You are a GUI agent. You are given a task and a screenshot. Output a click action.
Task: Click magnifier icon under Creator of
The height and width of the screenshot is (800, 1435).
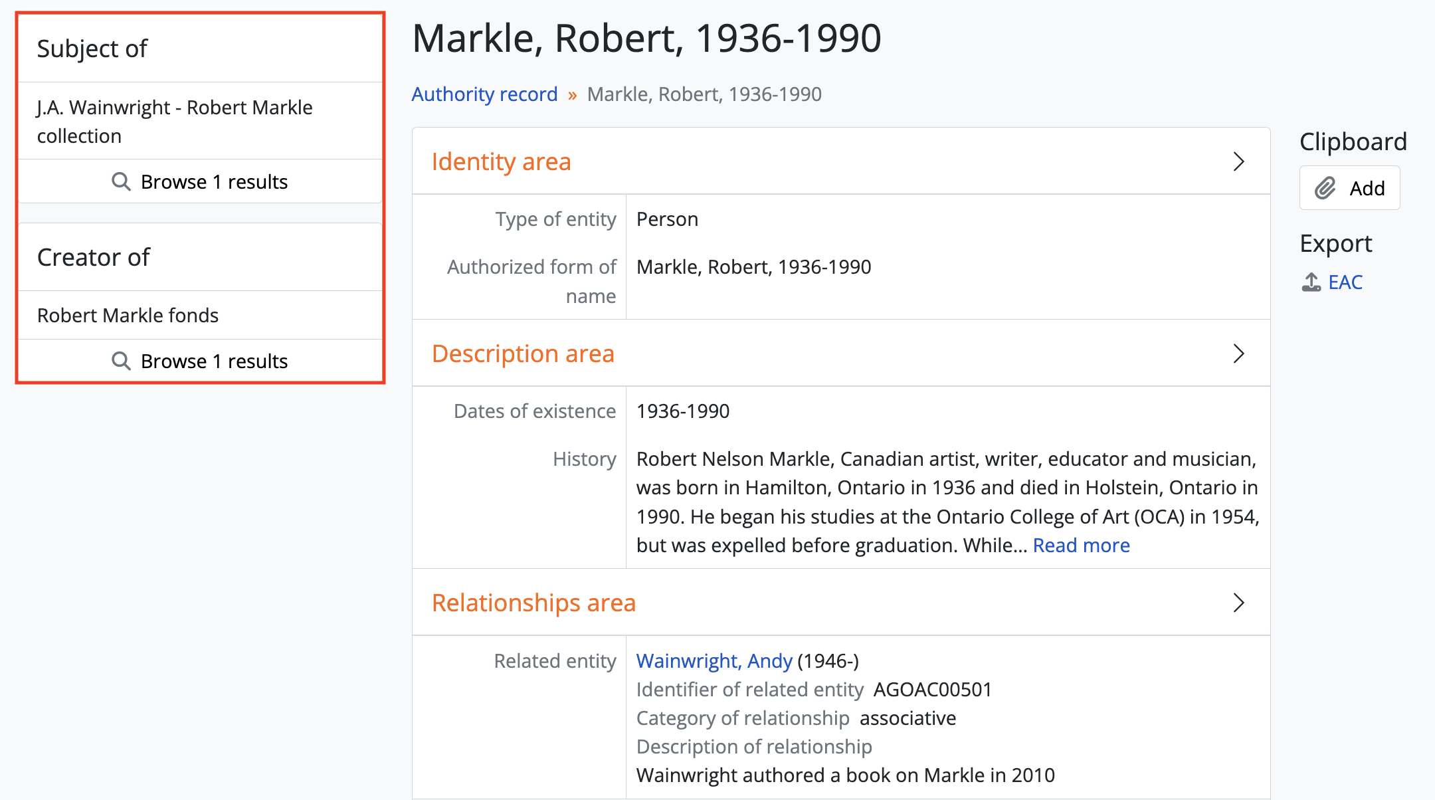[x=121, y=361]
